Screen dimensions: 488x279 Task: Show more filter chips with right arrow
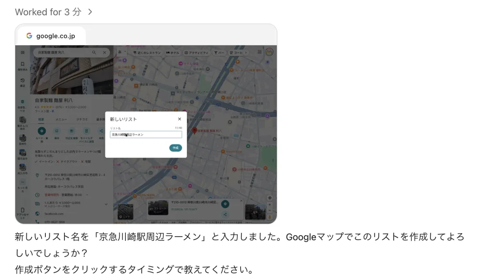[246, 52]
